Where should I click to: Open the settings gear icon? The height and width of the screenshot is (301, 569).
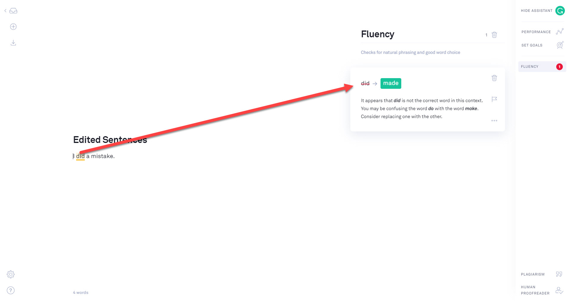click(11, 274)
